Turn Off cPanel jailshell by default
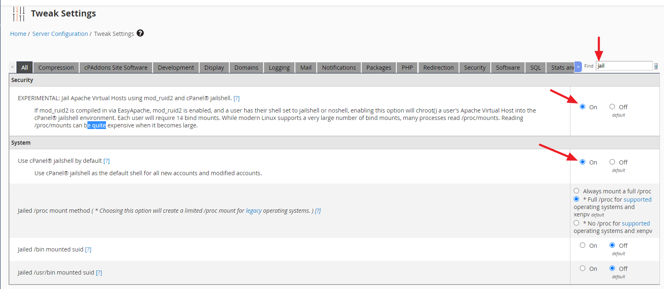This screenshot has height=289, width=664. pyautogui.click(x=612, y=162)
